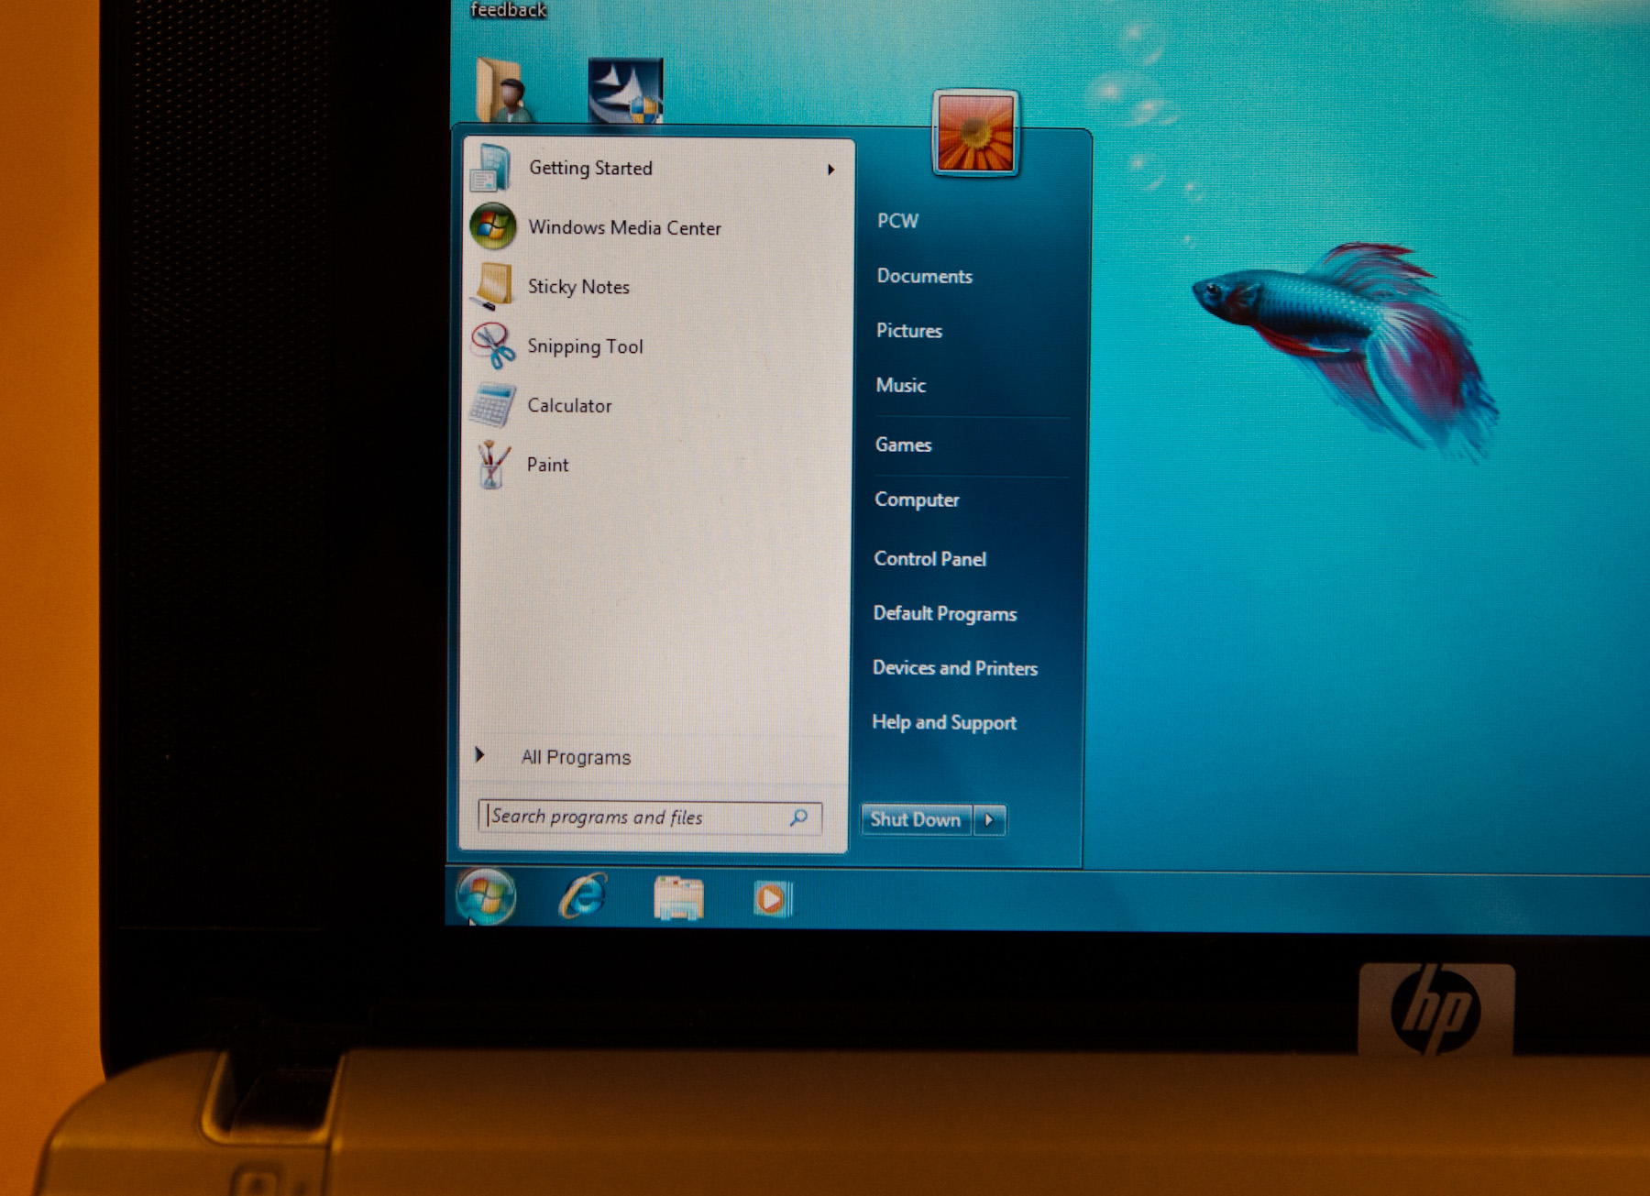Open the user folder icon on desktop

503,91
